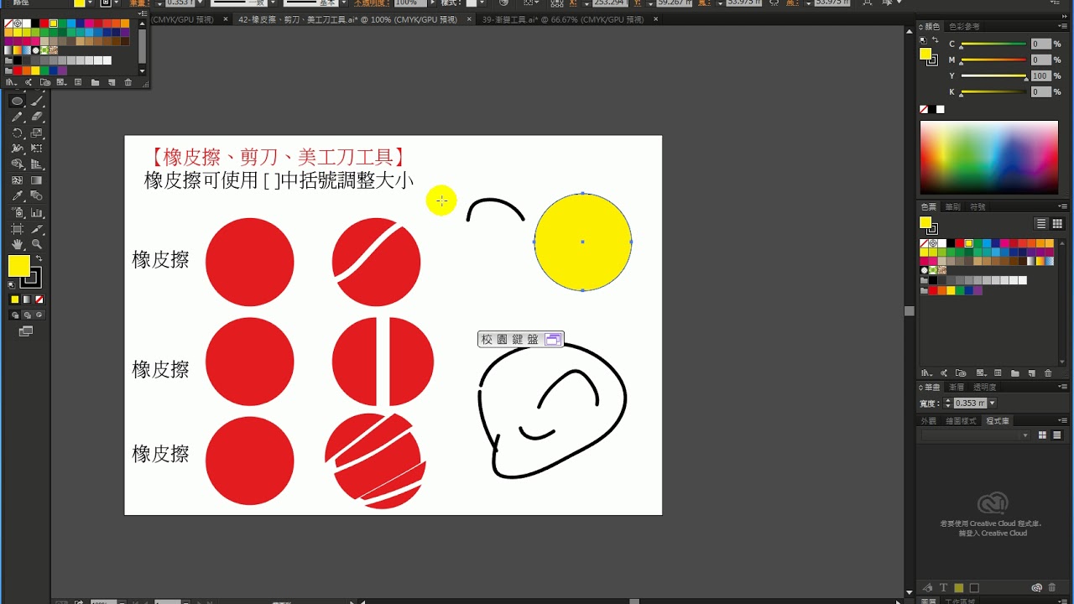The image size is (1074, 604).
Task: Switch Swatches panel to list view
Action: (1041, 224)
